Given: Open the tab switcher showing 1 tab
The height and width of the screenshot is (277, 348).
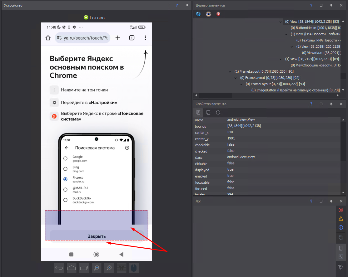Looking at the screenshot, I should [132, 38].
